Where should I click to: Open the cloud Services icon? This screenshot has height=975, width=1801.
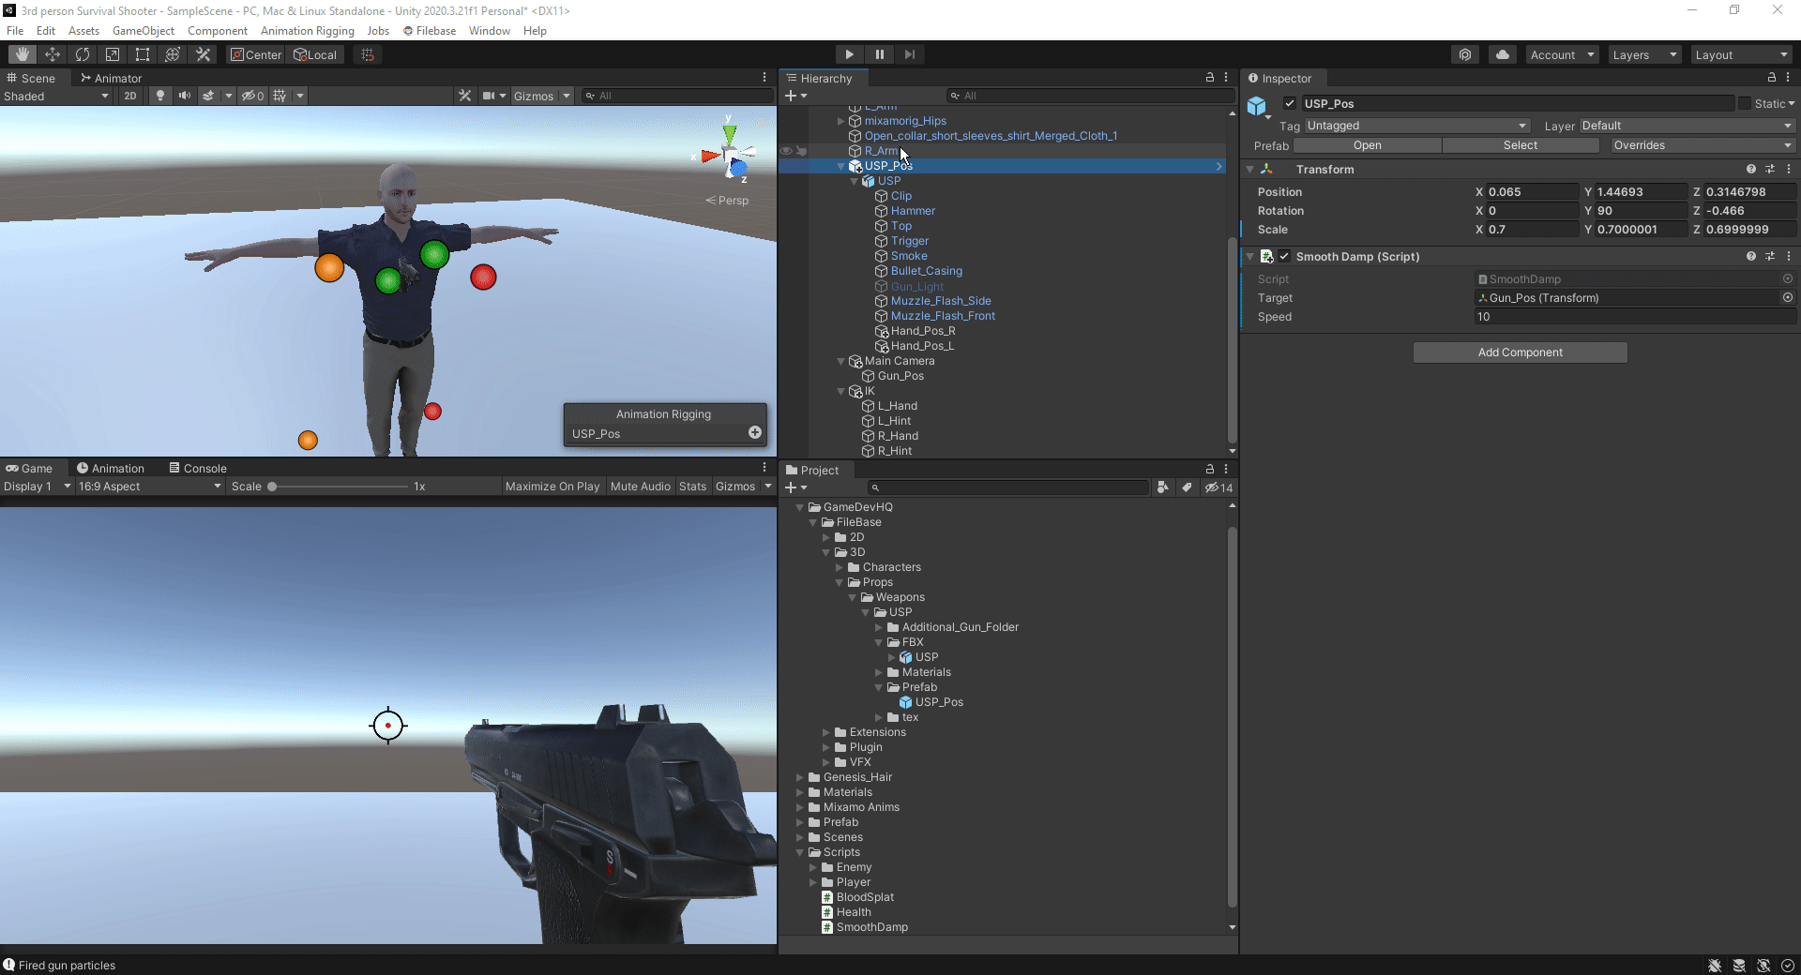click(1503, 54)
